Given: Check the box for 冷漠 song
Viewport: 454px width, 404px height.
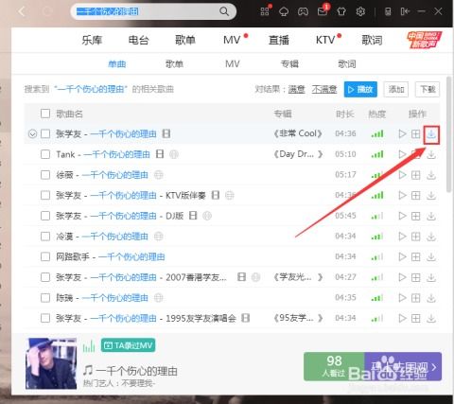Looking at the screenshot, I should coord(45,237).
